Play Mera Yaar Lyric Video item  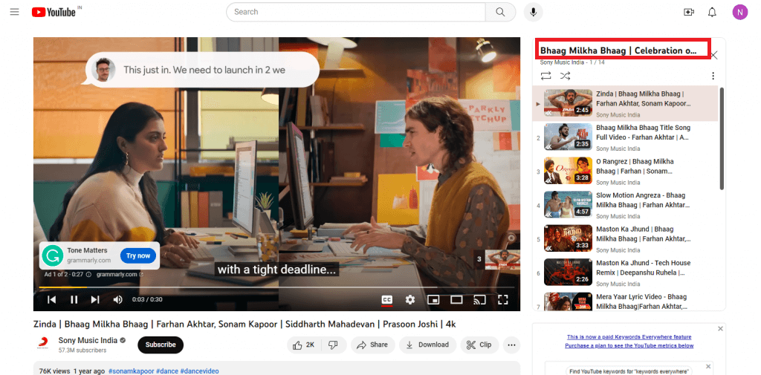tap(625, 301)
